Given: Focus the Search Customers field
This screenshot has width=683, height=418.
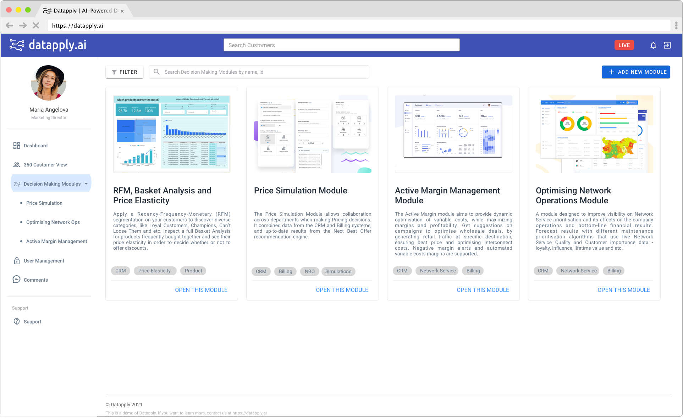Looking at the screenshot, I should [x=341, y=45].
